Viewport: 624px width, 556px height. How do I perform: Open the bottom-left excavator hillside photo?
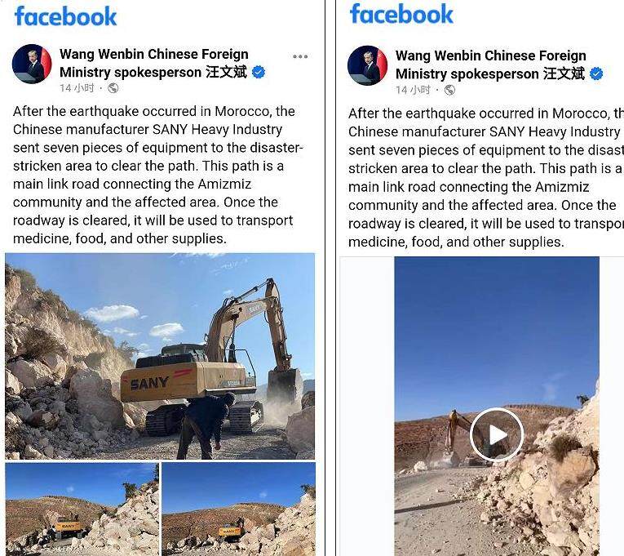[x=82, y=509]
